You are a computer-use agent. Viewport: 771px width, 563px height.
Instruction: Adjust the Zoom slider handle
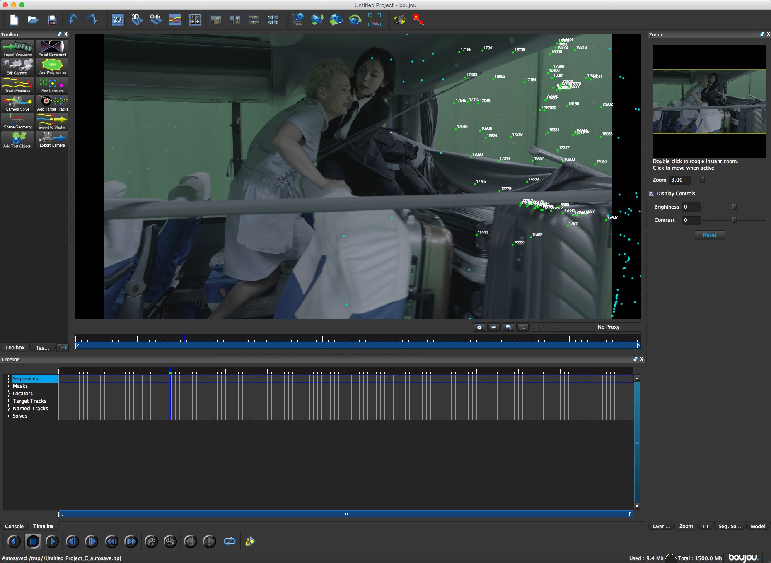[x=702, y=180]
